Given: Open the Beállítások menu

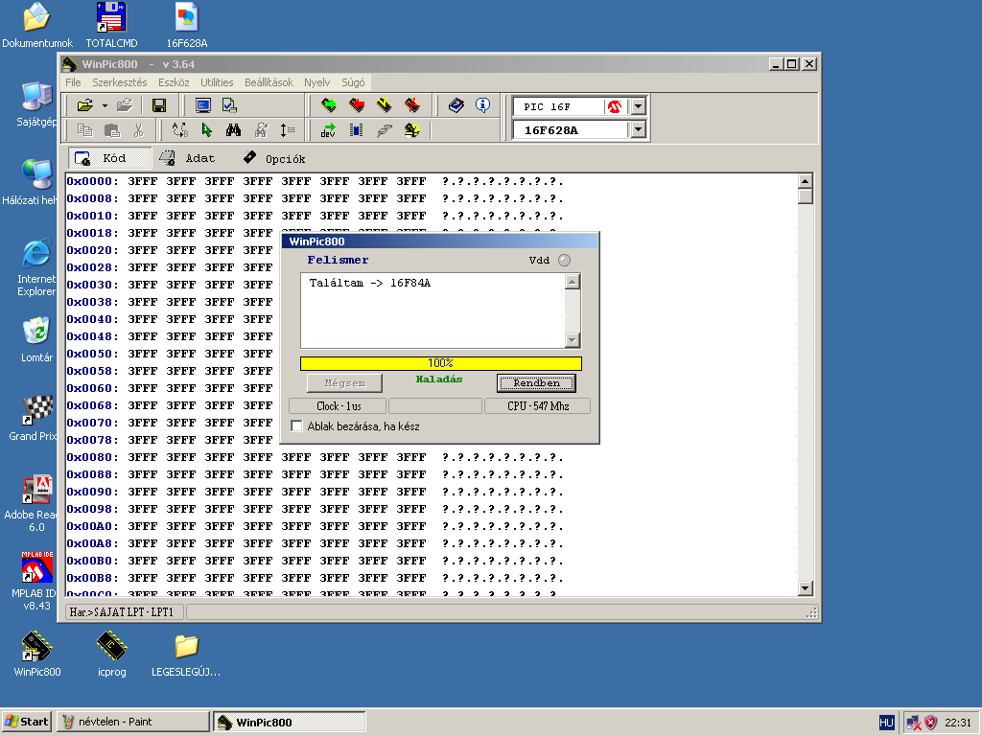Looking at the screenshot, I should point(269,82).
